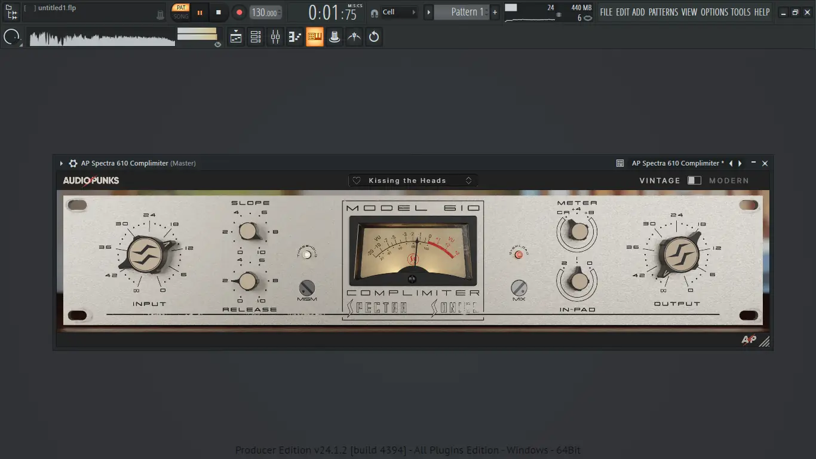Open the HELP menu
Image resolution: width=816 pixels, height=459 pixels.
762,12
